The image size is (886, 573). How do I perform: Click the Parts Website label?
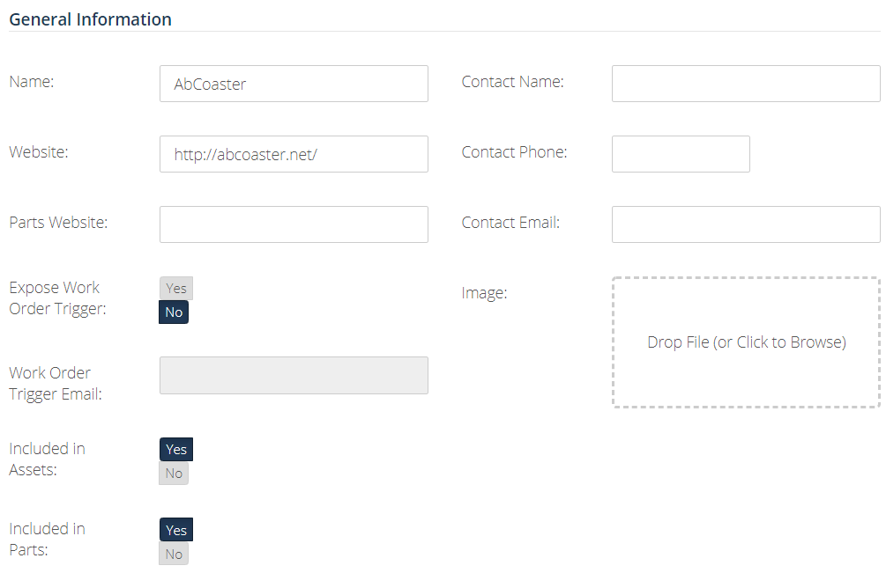pyautogui.click(x=58, y=222)
